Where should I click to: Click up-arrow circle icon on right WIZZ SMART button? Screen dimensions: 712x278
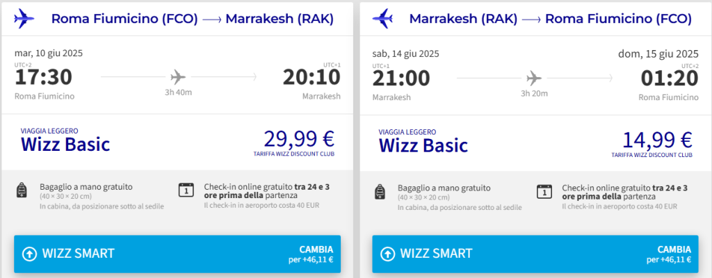click(388, 254)
